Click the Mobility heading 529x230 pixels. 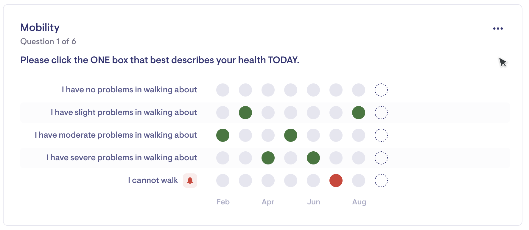point(40,27)
